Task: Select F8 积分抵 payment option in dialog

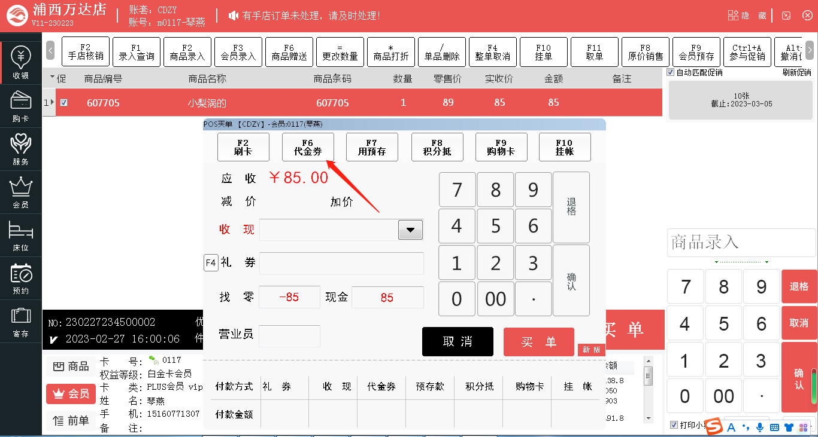Action: pyautogui.click(x=437, y=147)
